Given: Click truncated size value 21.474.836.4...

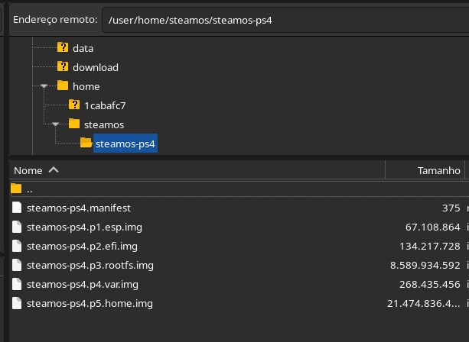Looking at the screenshot, I should [x=424, y=304].
